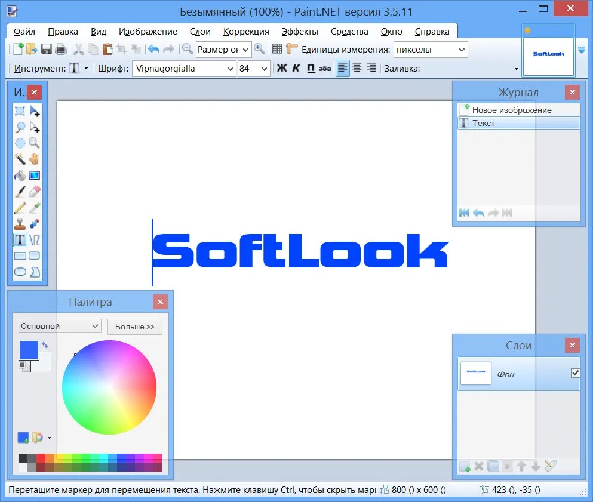Click the Zoom in magnifier icon
593x502 pixels.
(259, 49)
